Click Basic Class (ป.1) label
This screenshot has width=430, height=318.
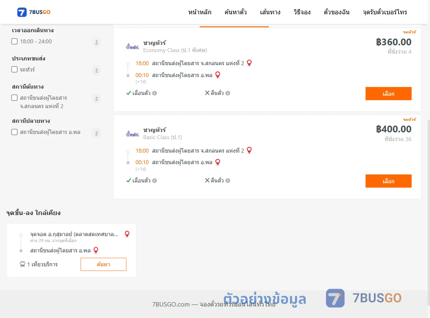pos(162,137)
